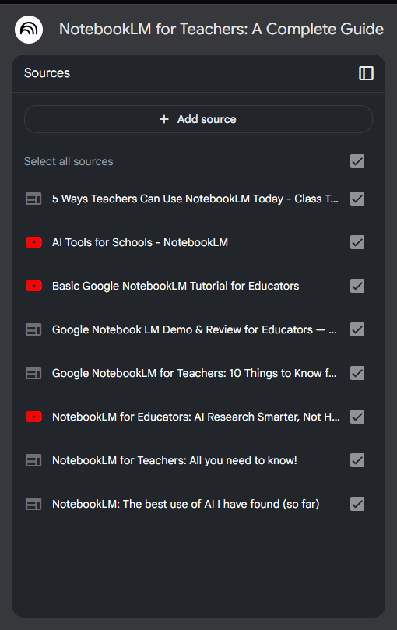Click the YouTube icon for NotebookLM for Educators source
The height and width of the screenshot is (630, 397).
click(33, 417)
